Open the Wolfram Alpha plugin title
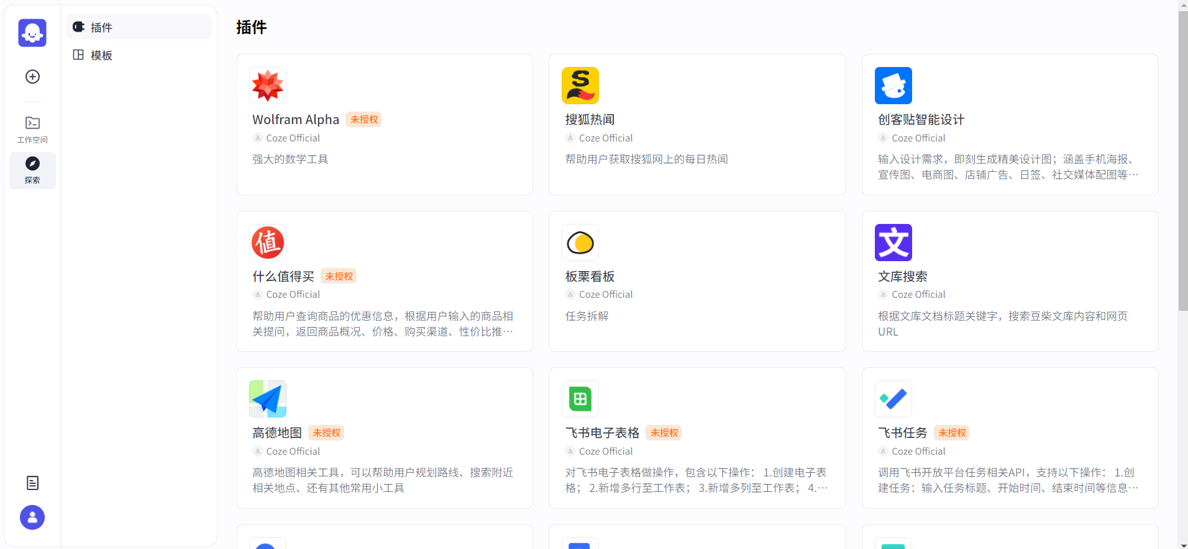The width and height of the screenshot is (1188, 549). click(x=296, y=119)
